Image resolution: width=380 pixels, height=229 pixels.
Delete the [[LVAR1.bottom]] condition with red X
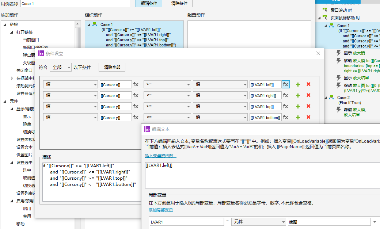308,117
